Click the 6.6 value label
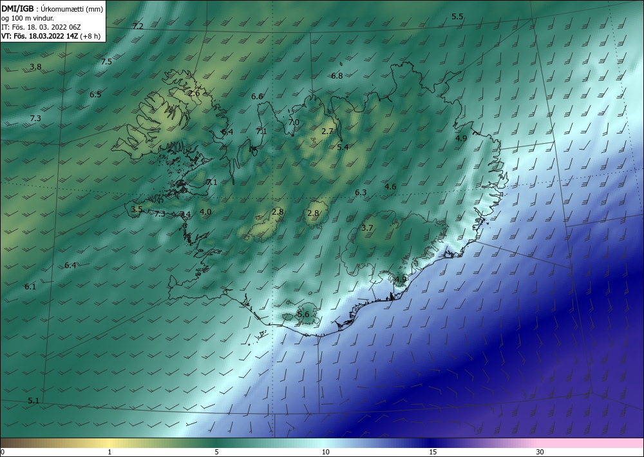 [x=257, y=97]
